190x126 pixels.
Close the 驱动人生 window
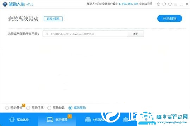coord(187,4)
